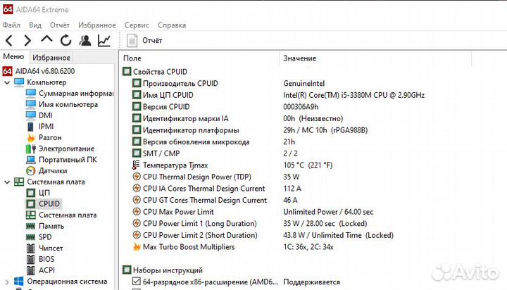Click the Отчёт report button
This screenshot has width=507, height=290.
(x=144, y=40)
